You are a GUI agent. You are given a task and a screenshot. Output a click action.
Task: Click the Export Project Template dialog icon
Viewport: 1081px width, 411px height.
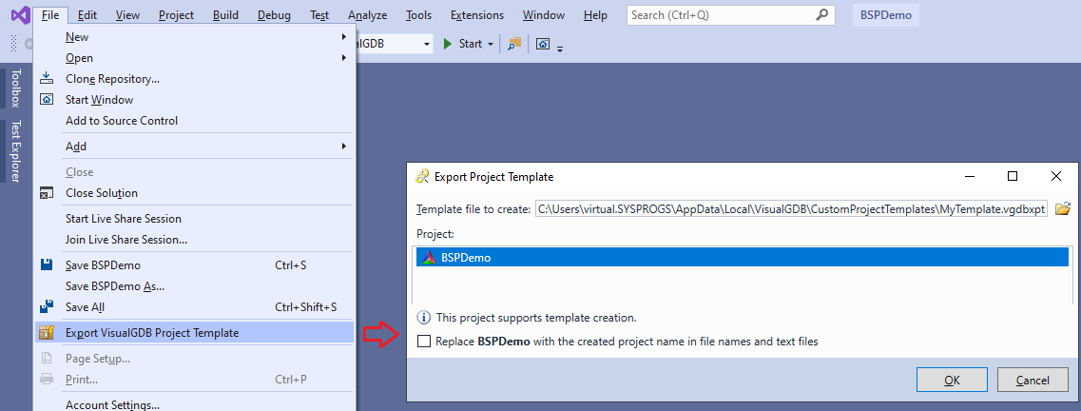tap(423, 177)
